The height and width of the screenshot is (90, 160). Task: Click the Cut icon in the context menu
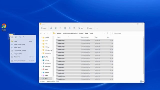point(12,37)
